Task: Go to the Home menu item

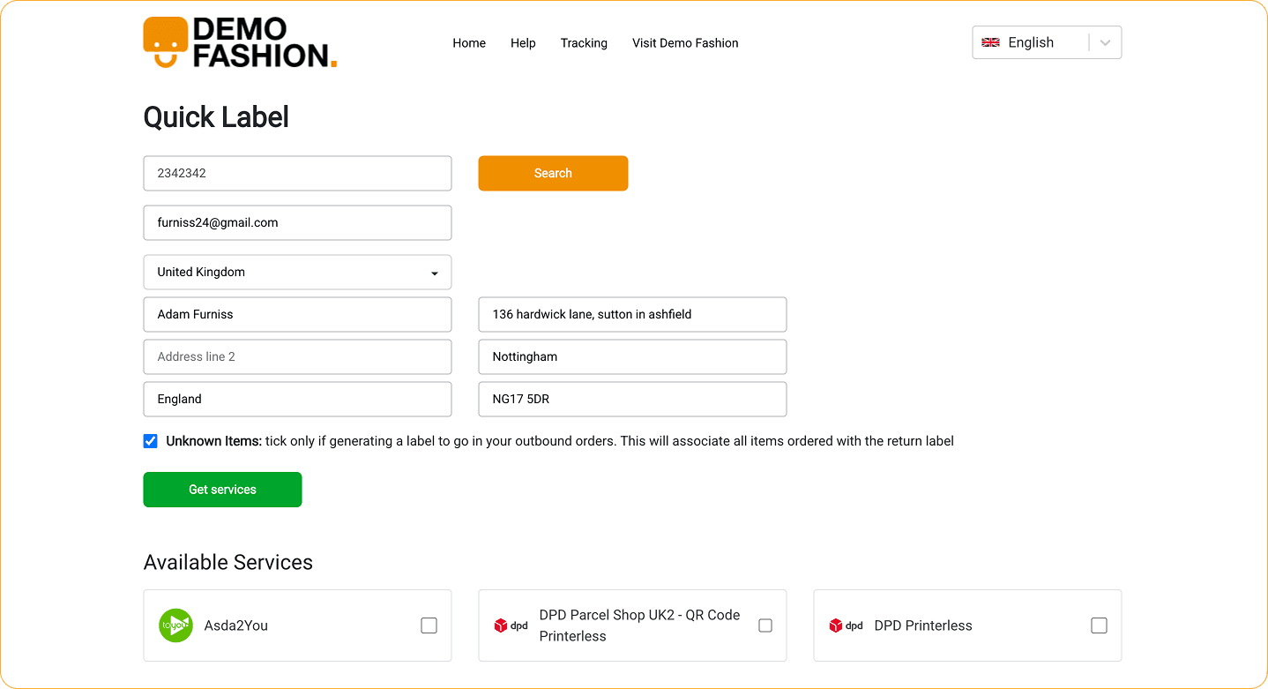Action: pyautogui.click(x=469, y=43)
